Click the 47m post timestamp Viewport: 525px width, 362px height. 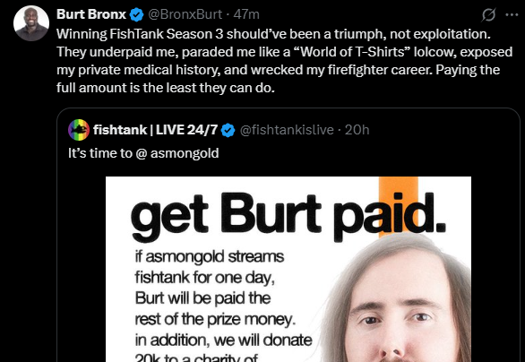(x=246, y=14)
